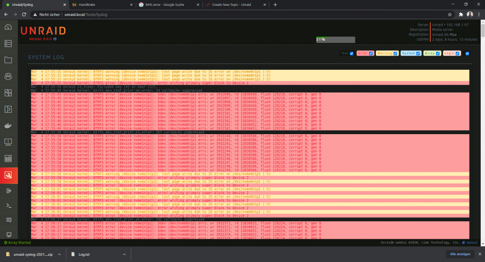Reload the Syslog page
The height and width of the screenshot is (262, 485).
click(24, 15)
